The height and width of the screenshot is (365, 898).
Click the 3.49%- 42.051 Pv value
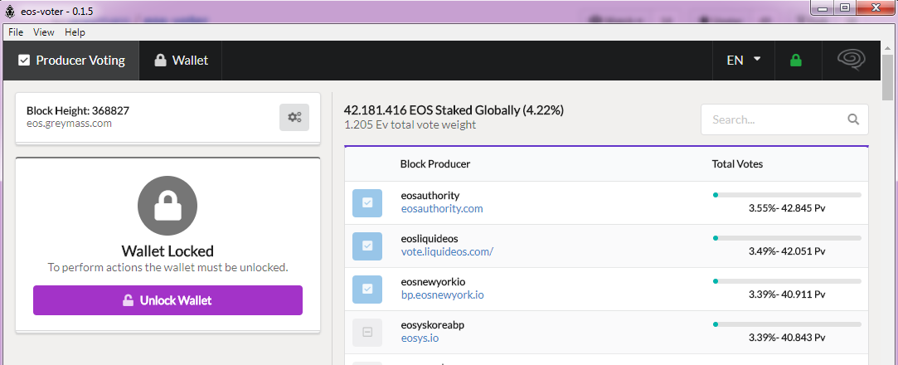(x=787, y=251)
